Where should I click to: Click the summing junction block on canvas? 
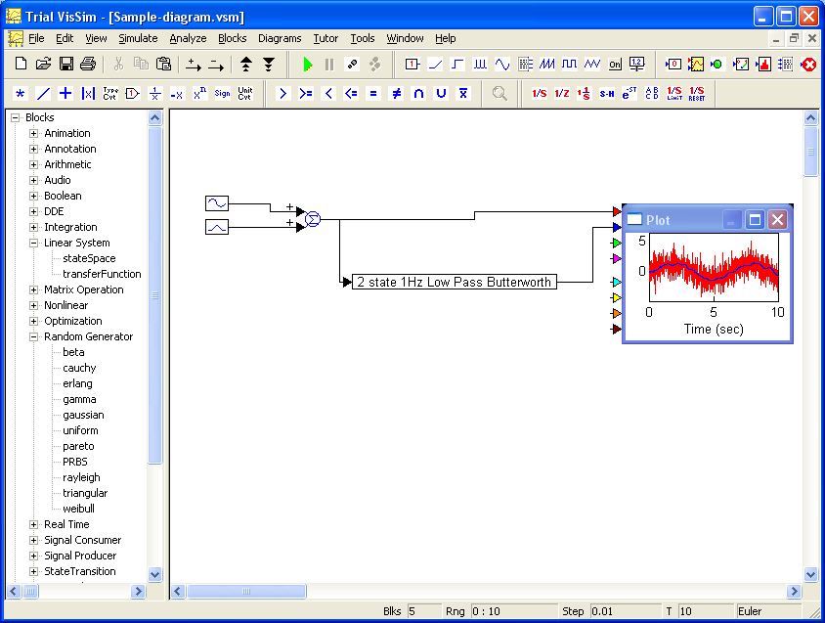click(x=313, y=220)
